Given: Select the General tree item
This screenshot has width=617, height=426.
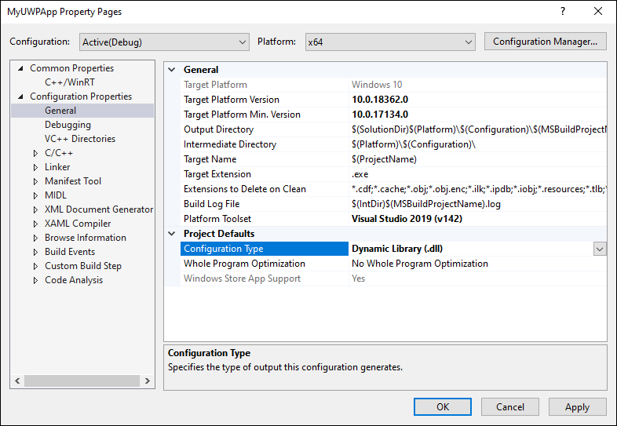Looking at the screenshot, I should [60, 111].
